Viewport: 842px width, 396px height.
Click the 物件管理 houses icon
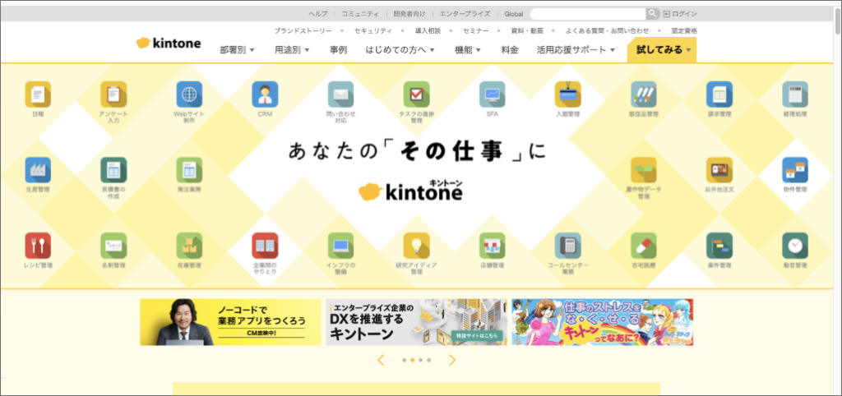(x=795, y=170)
